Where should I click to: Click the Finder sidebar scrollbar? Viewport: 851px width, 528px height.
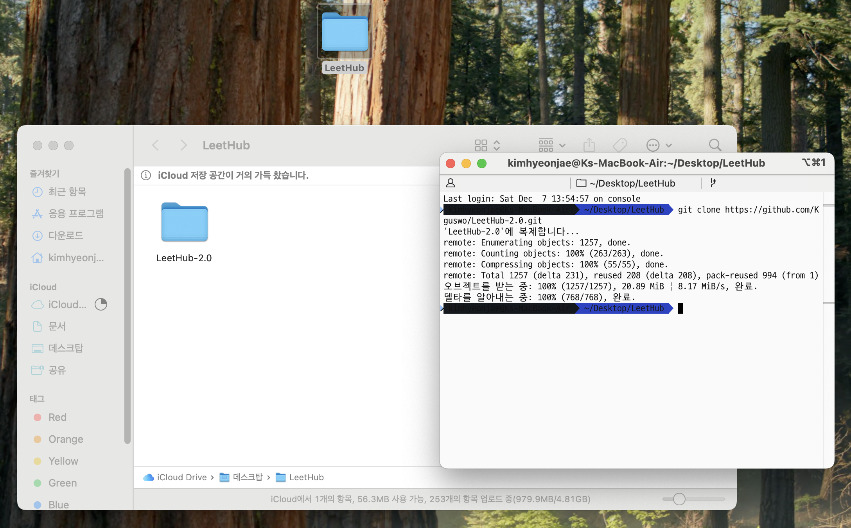[x=127, y=305]
